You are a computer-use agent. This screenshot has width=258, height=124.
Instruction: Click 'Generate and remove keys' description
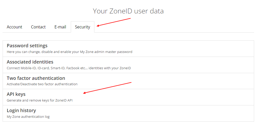pyautogui.click(x=40, y=100)
